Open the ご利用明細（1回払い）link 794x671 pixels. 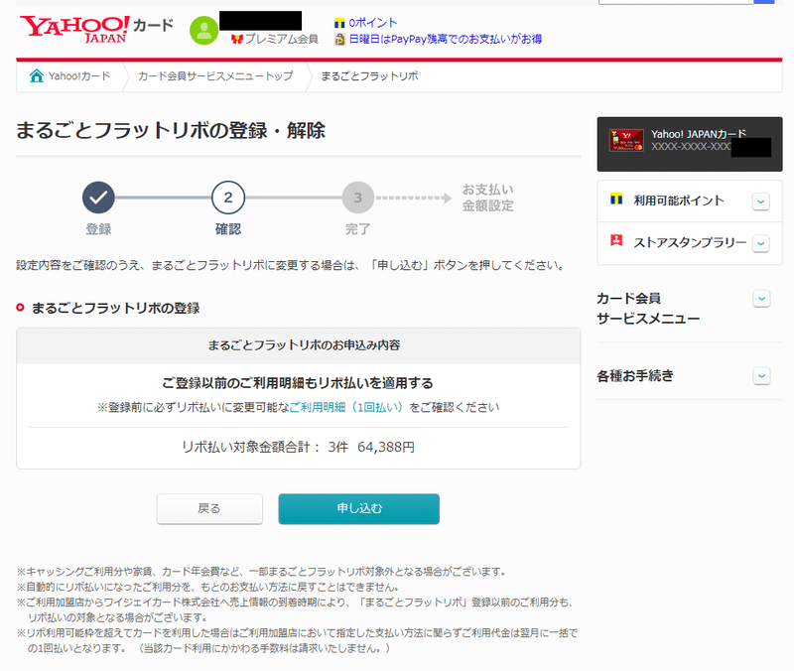point(345,407)
